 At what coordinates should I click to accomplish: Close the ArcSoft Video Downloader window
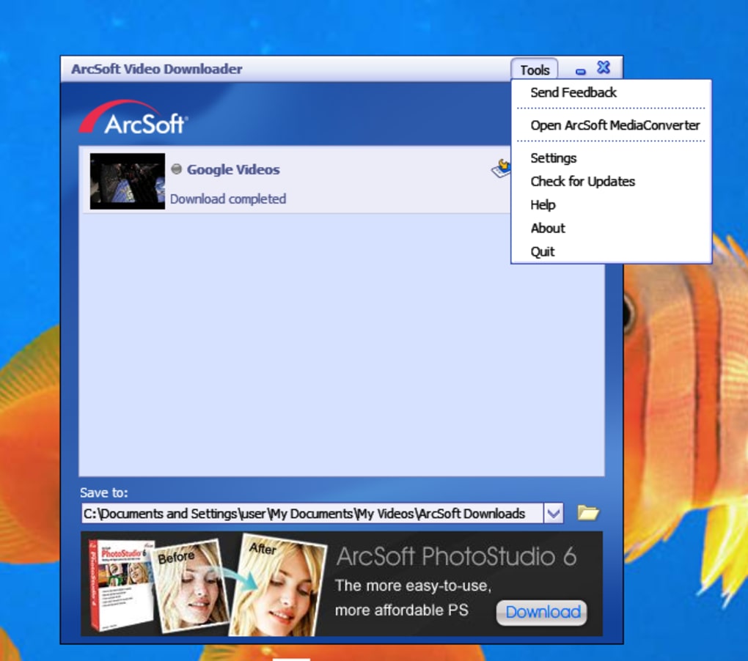[x=604, y=67]
